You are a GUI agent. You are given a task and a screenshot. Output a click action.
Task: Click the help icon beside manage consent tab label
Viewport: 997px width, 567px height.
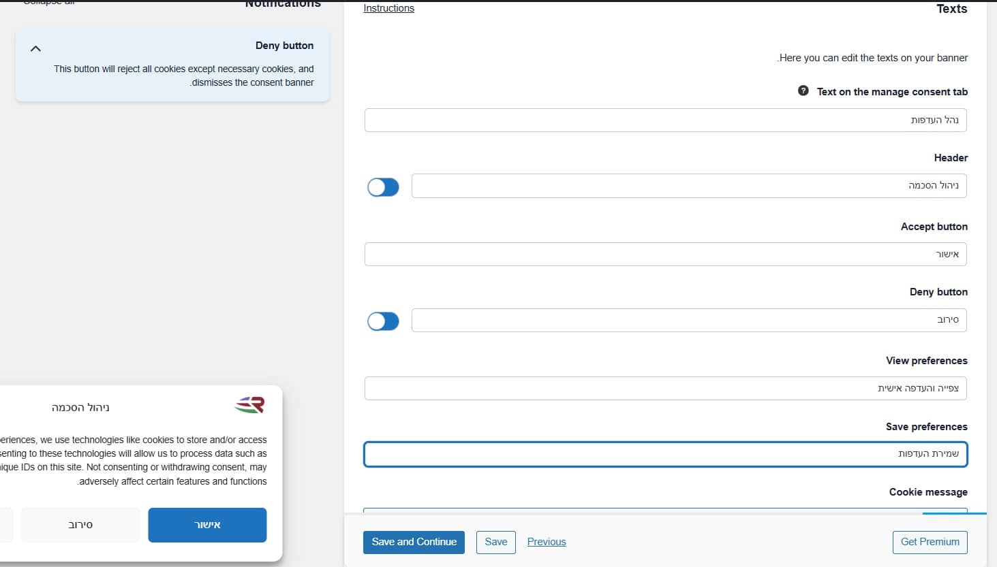click(803, 91)
